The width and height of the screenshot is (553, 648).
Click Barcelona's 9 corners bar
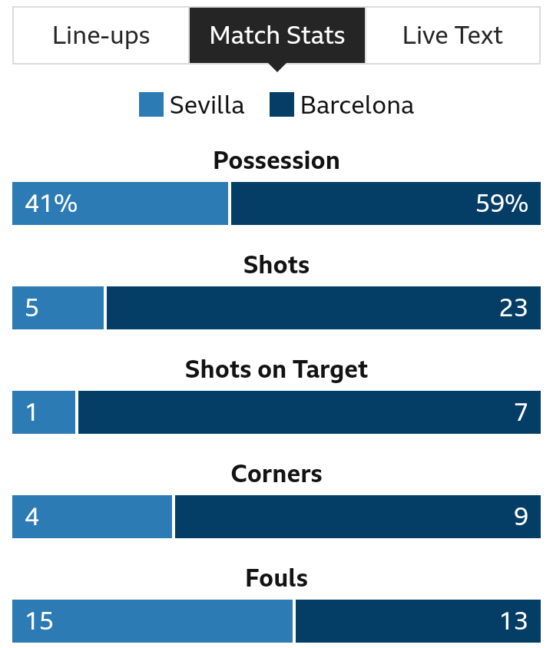click(358, 517)
